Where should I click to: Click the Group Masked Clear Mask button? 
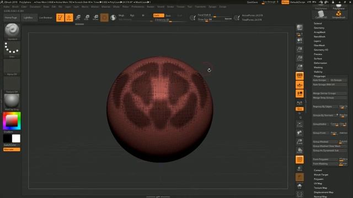[x=330, y=146]
